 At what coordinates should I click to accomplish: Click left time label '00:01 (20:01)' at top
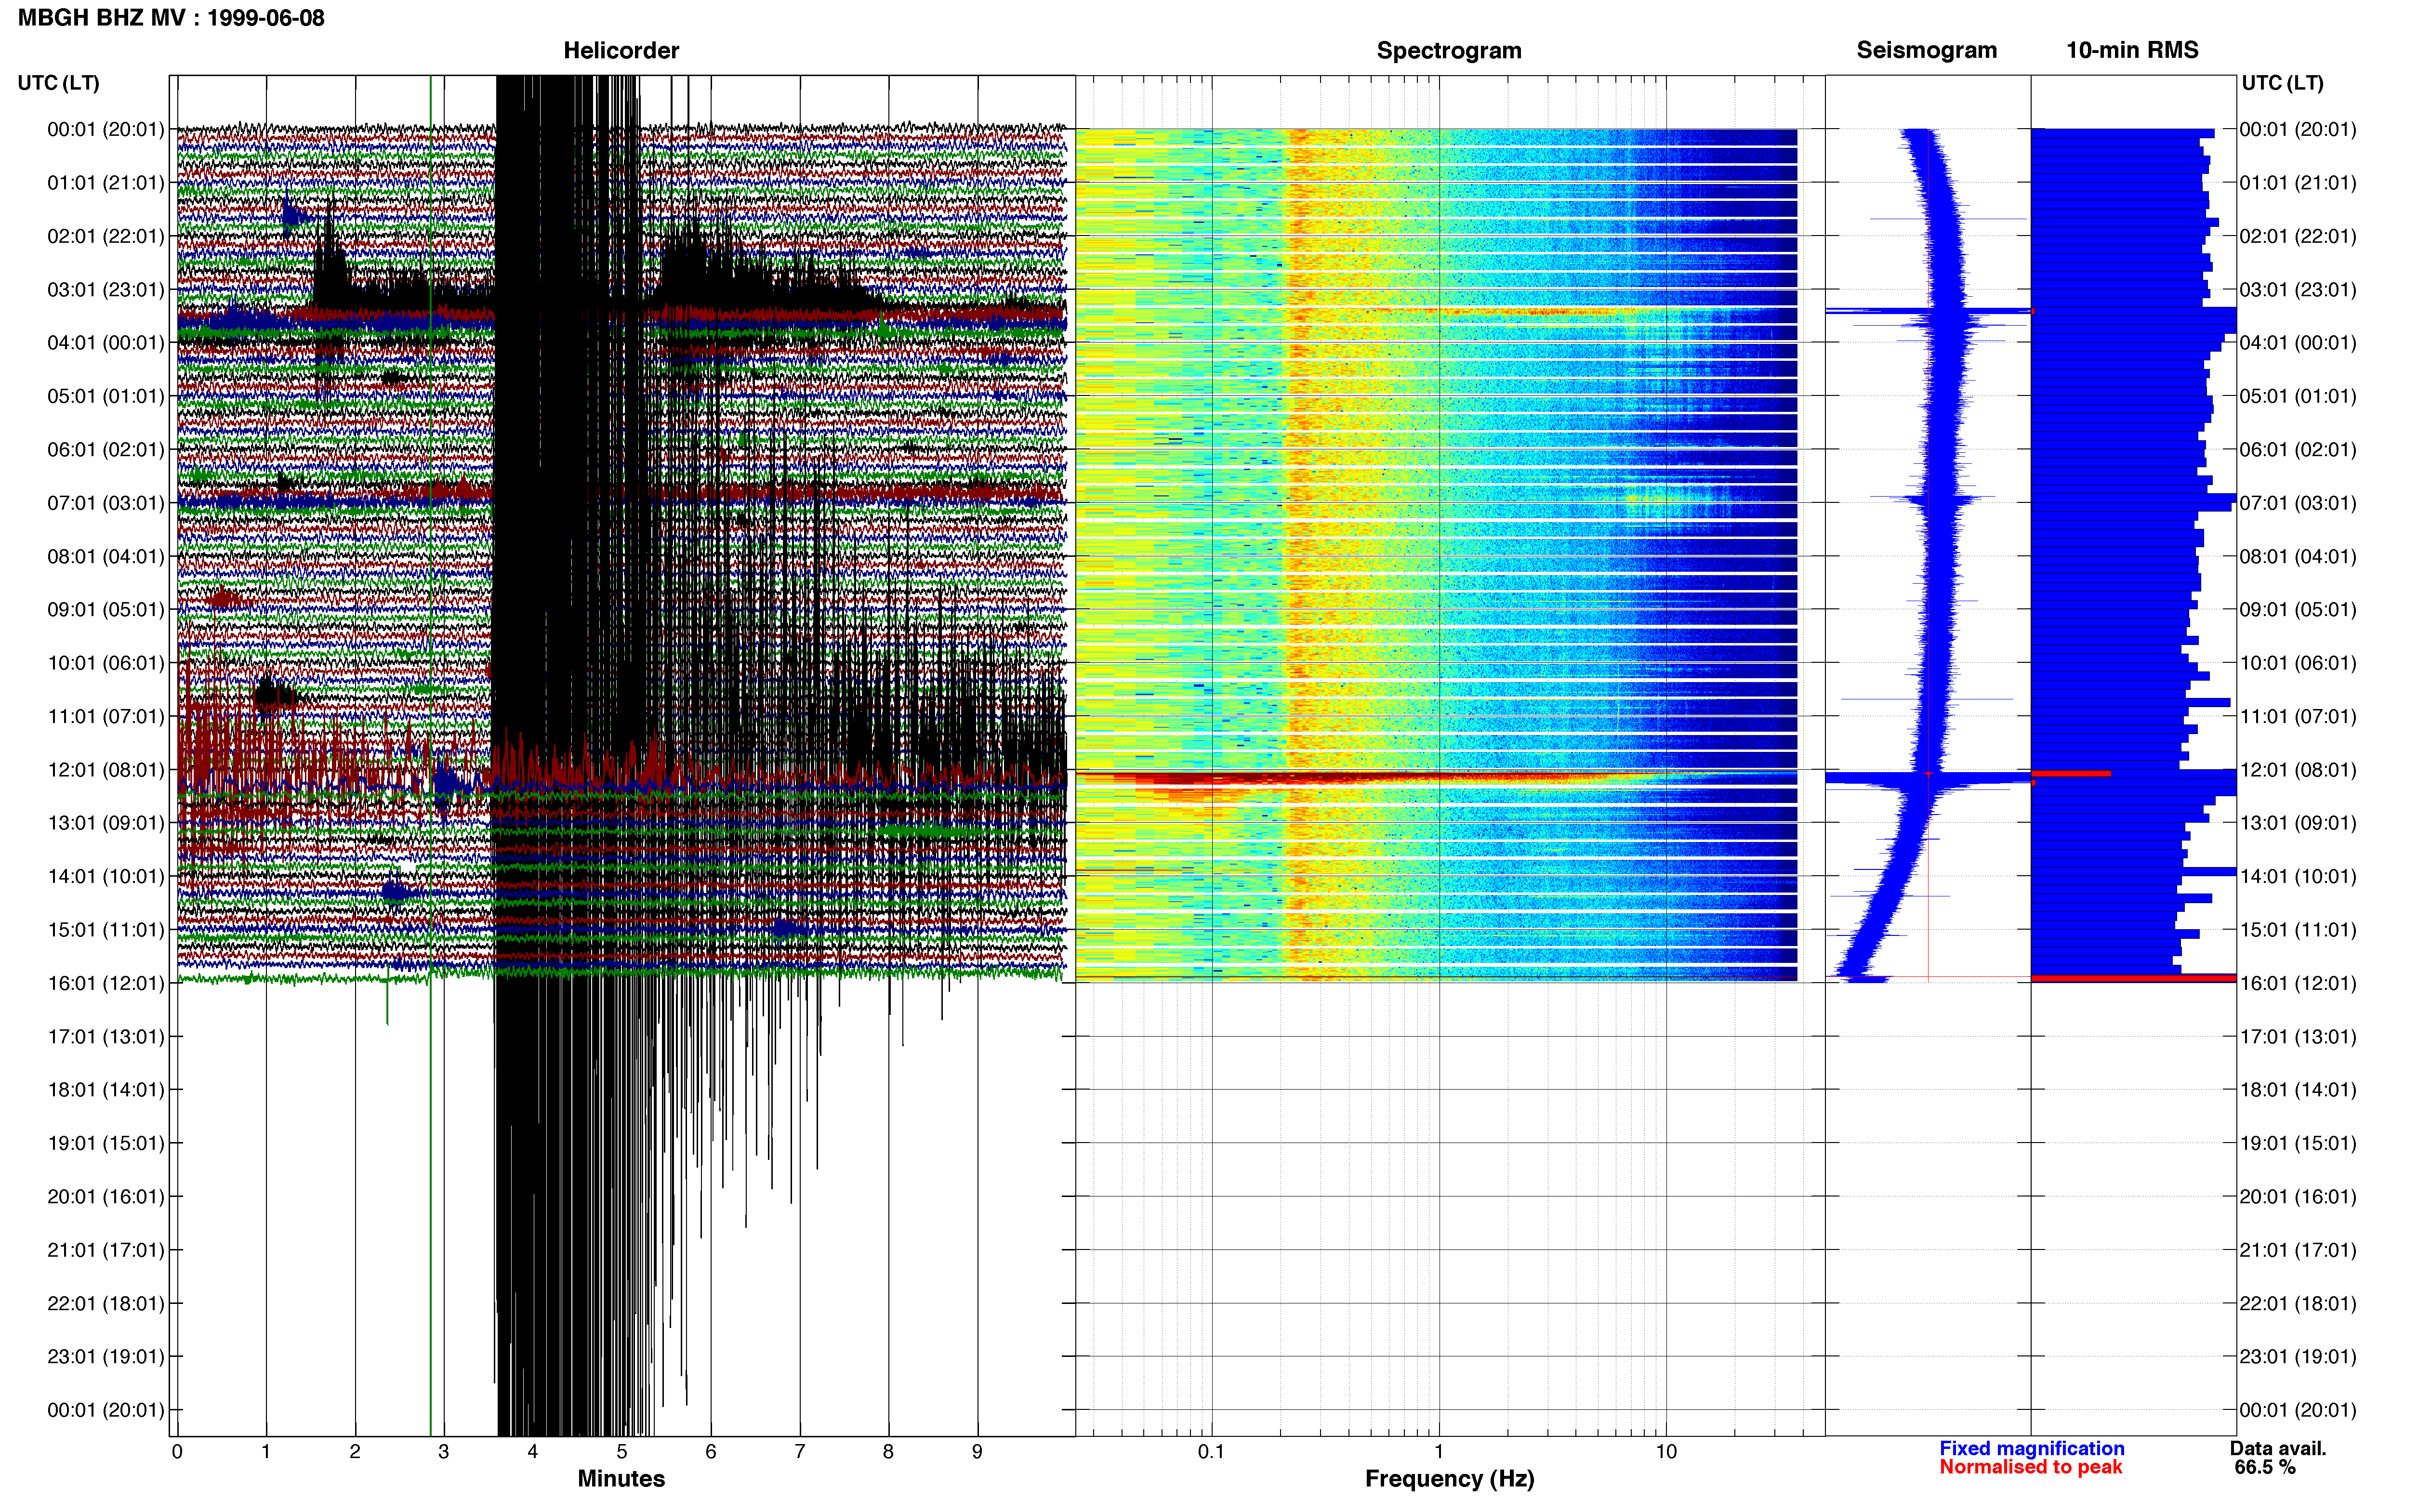point(105,129)
